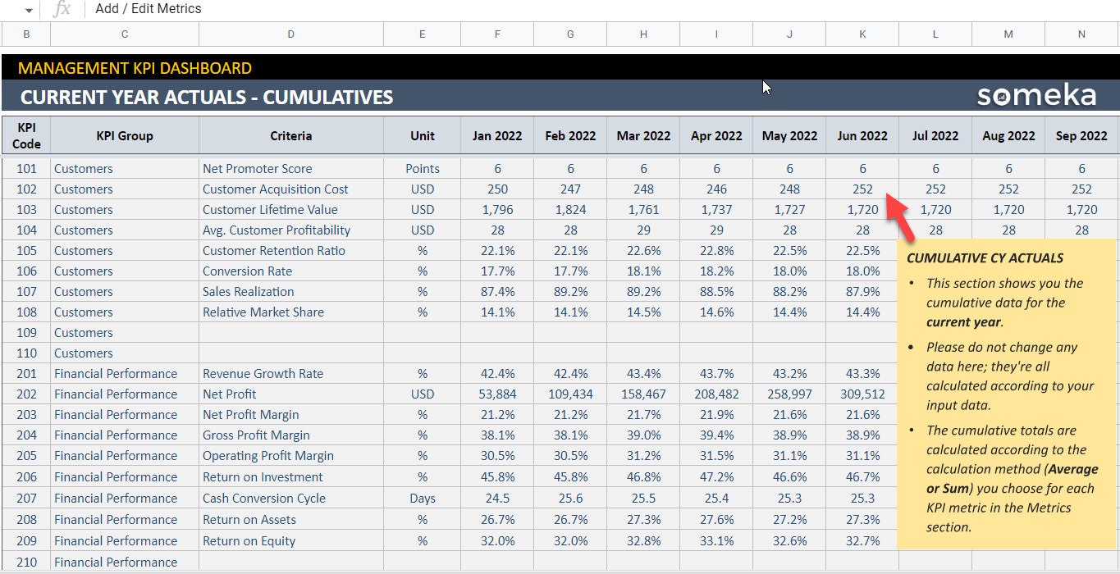Click KPI code 210 cell
1120x574 pixels.
click(x=26, y=562)
